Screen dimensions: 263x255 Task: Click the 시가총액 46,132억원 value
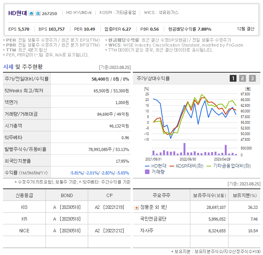[119, 126]
